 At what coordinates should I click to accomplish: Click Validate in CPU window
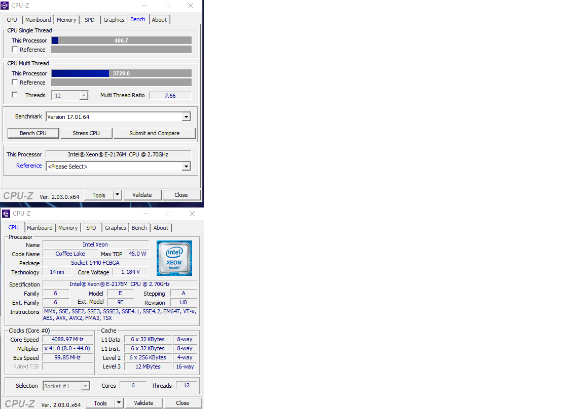[144, 403]
